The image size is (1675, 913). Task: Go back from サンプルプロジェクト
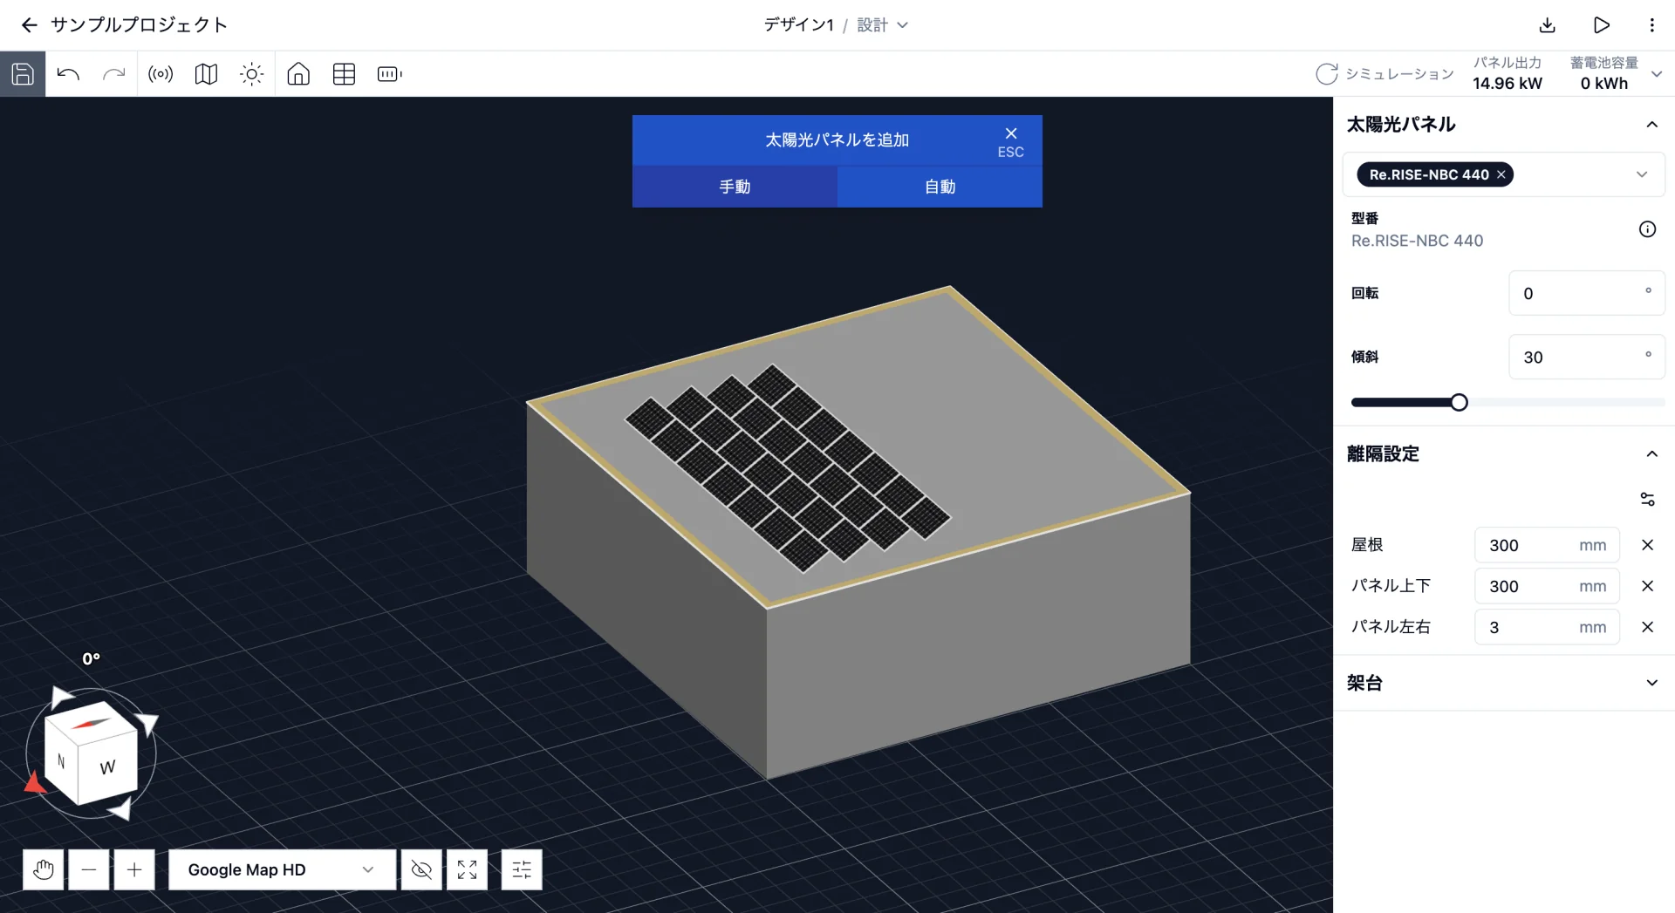tap(29, 25)
